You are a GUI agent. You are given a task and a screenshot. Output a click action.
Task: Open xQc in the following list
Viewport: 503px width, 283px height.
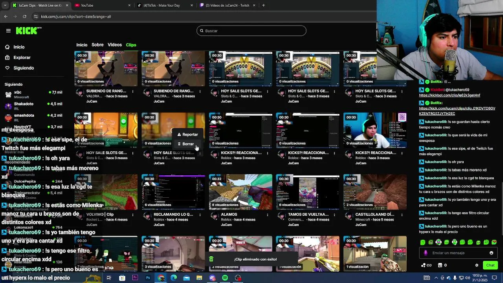33,94
